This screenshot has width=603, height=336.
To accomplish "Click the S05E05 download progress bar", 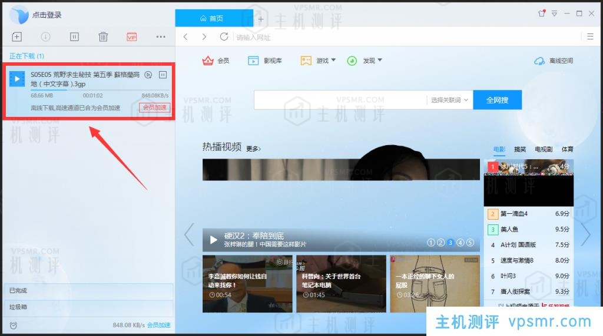I will [x=100, y=90].
